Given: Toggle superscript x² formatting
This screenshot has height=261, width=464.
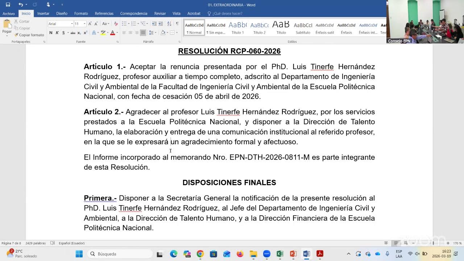Looking at the screenshot, I should [x=85, y=33].
